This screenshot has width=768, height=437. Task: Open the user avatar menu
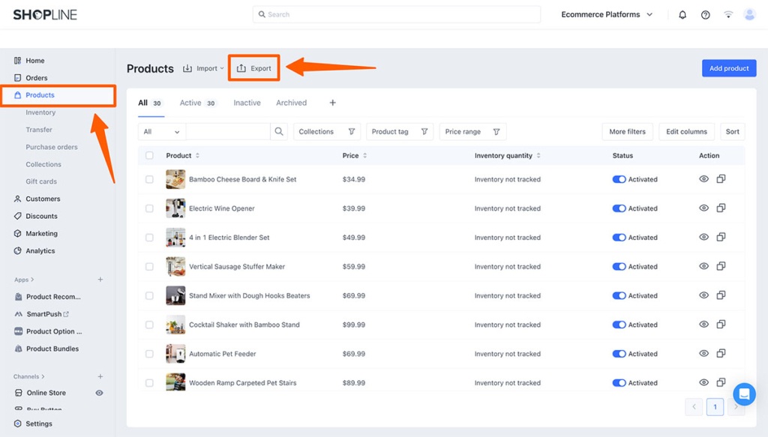[x=749, y=13]
